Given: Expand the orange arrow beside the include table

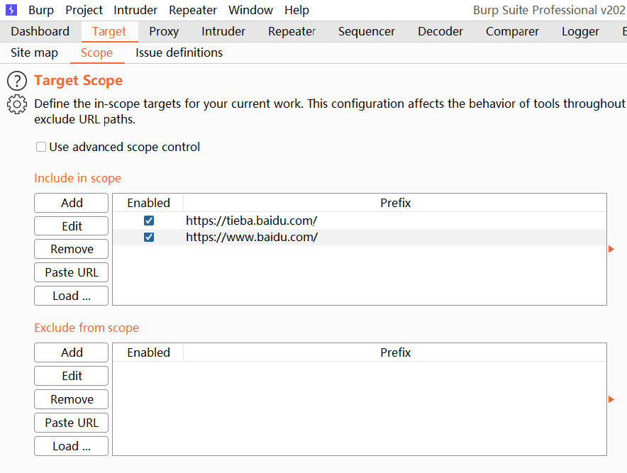Looking at the screenshot, I should click(611, 249).
